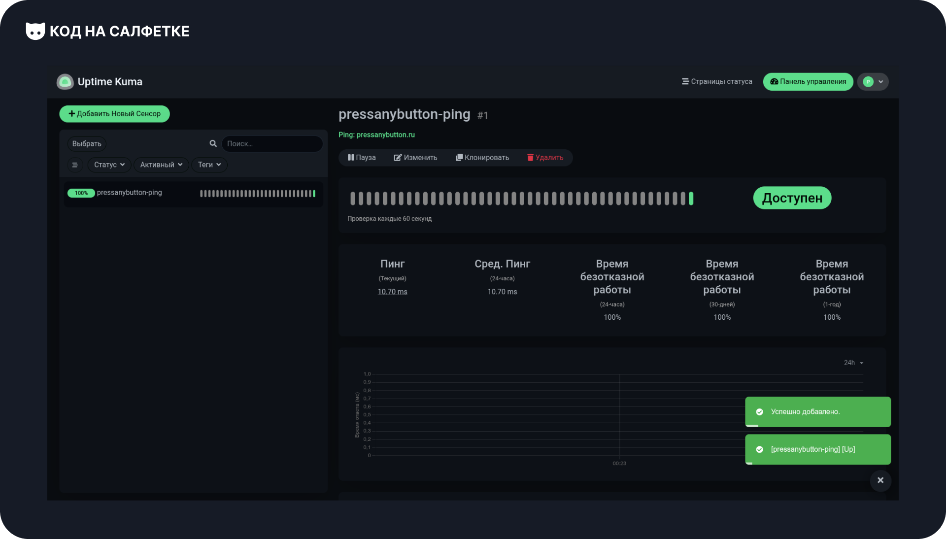The width and height of the screenshot is (946, 539).
Task: Click the monitor title pressanybutton-ping
Action: coord(404,114)
